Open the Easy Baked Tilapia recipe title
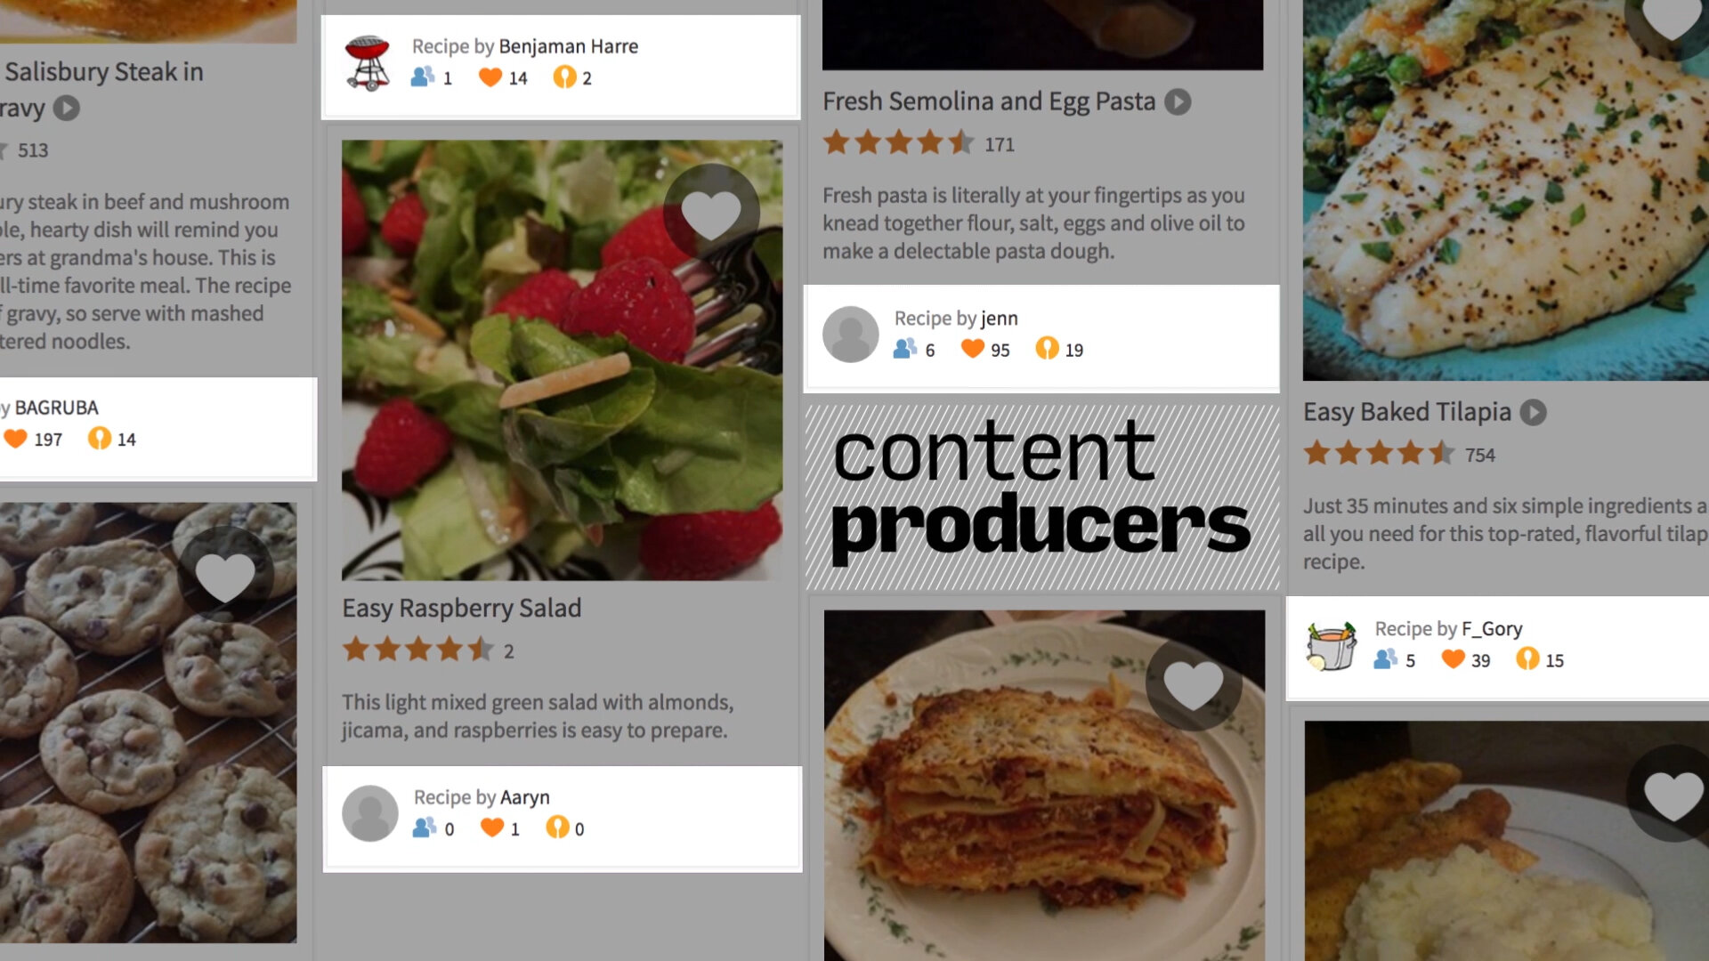This screenshot has width=1709, height=961. [1407, 412]
